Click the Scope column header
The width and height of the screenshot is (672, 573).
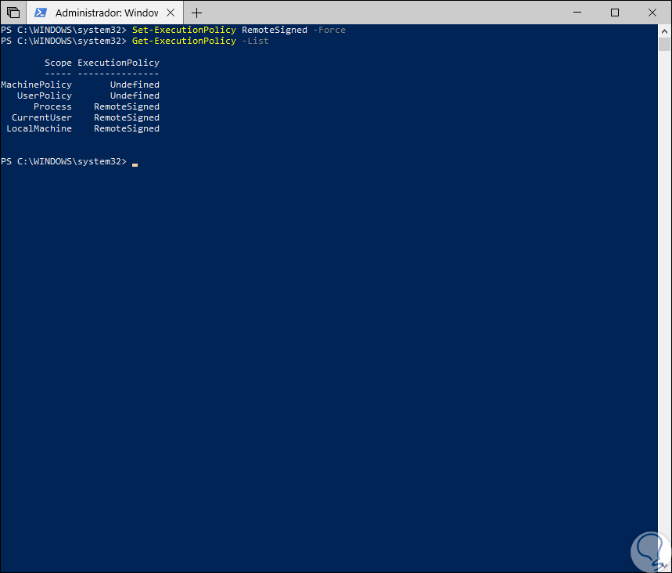coord(57,62)
